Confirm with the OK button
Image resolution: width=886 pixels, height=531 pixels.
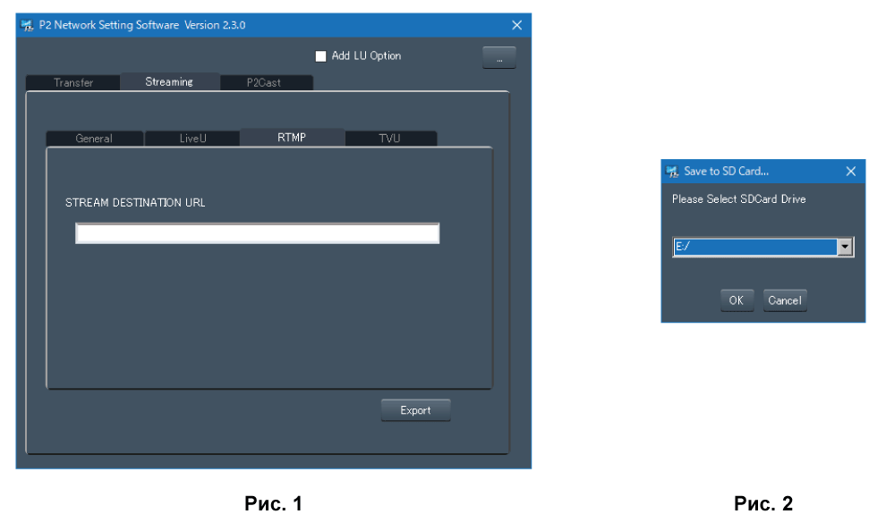[x=737, y=300]
